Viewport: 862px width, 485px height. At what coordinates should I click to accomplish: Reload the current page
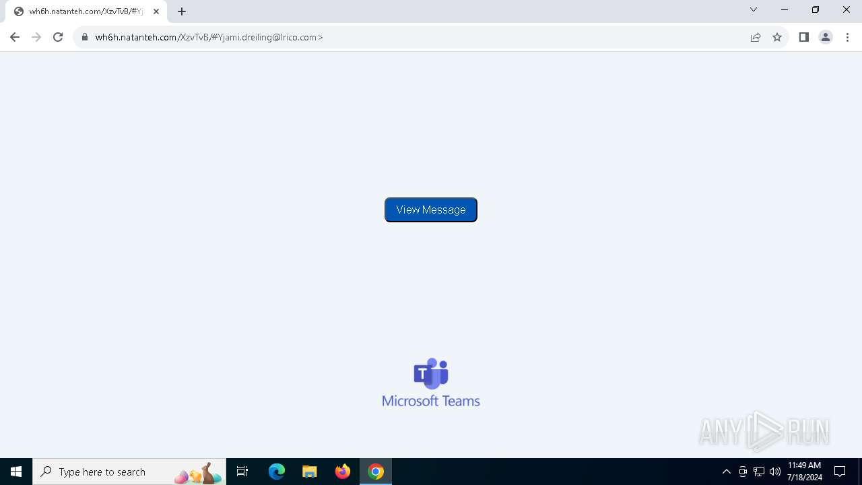pos(58,37)
